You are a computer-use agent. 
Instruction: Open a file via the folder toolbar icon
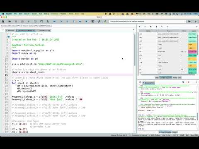click(x=10, y=22)
